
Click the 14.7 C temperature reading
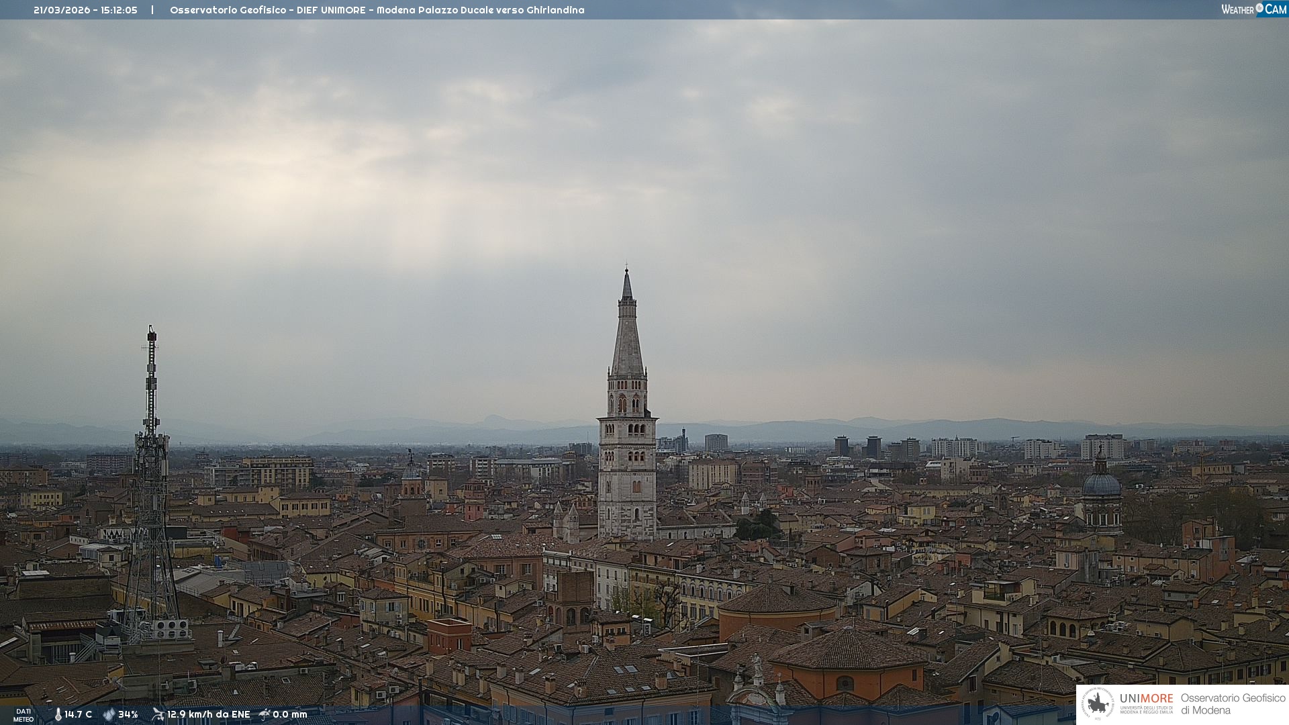pyautogui.click(x=78, y=714)
